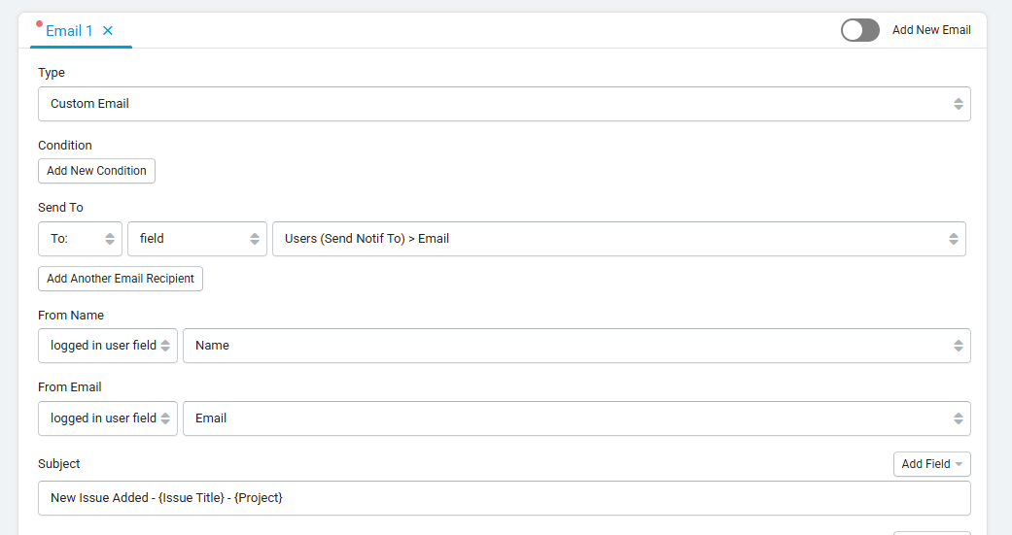Open the From Email 'Email' field dropdown

(x=576, y=418)
